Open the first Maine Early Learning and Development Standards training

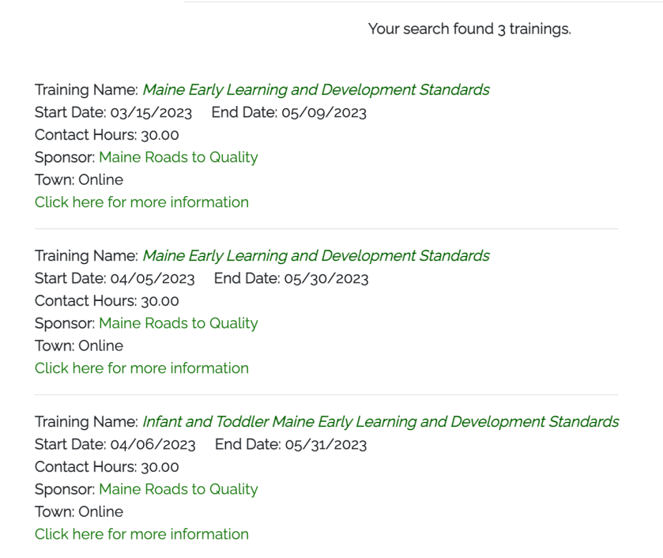[x=316, y=89]
